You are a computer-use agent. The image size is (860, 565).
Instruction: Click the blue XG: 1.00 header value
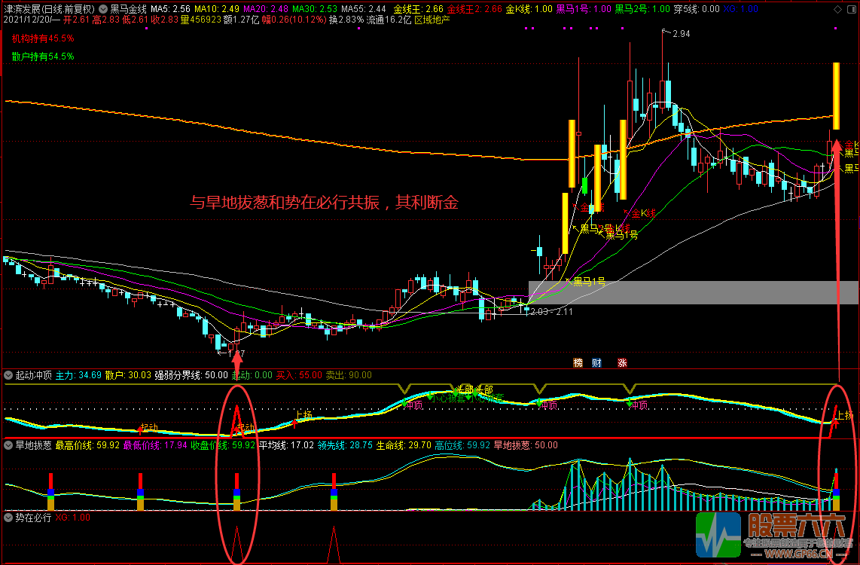pyautogui.click(x=741, y=9)
